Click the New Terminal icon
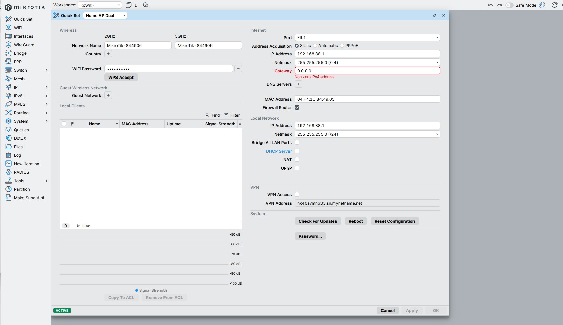The image size is (563, 325). coord(9,164)
